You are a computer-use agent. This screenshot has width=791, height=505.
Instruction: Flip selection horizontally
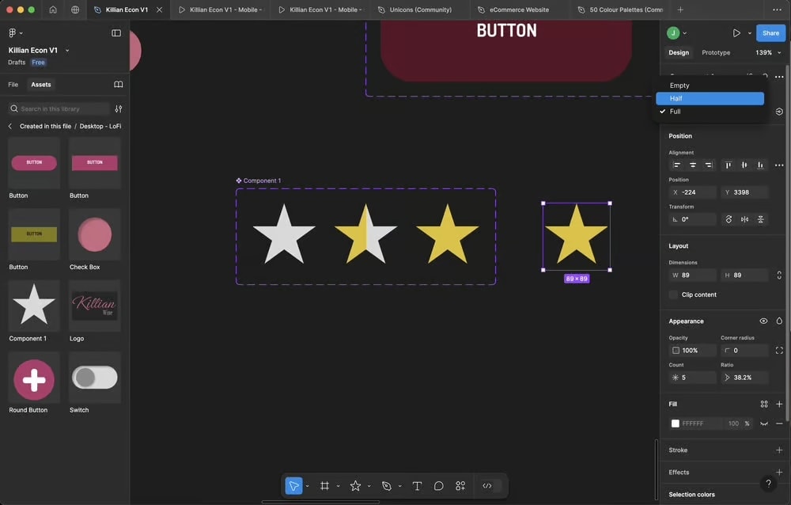[x=744, y=219]
